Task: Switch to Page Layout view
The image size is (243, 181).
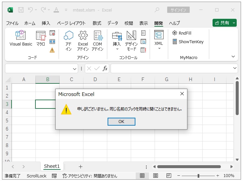Action: [156, 176]
